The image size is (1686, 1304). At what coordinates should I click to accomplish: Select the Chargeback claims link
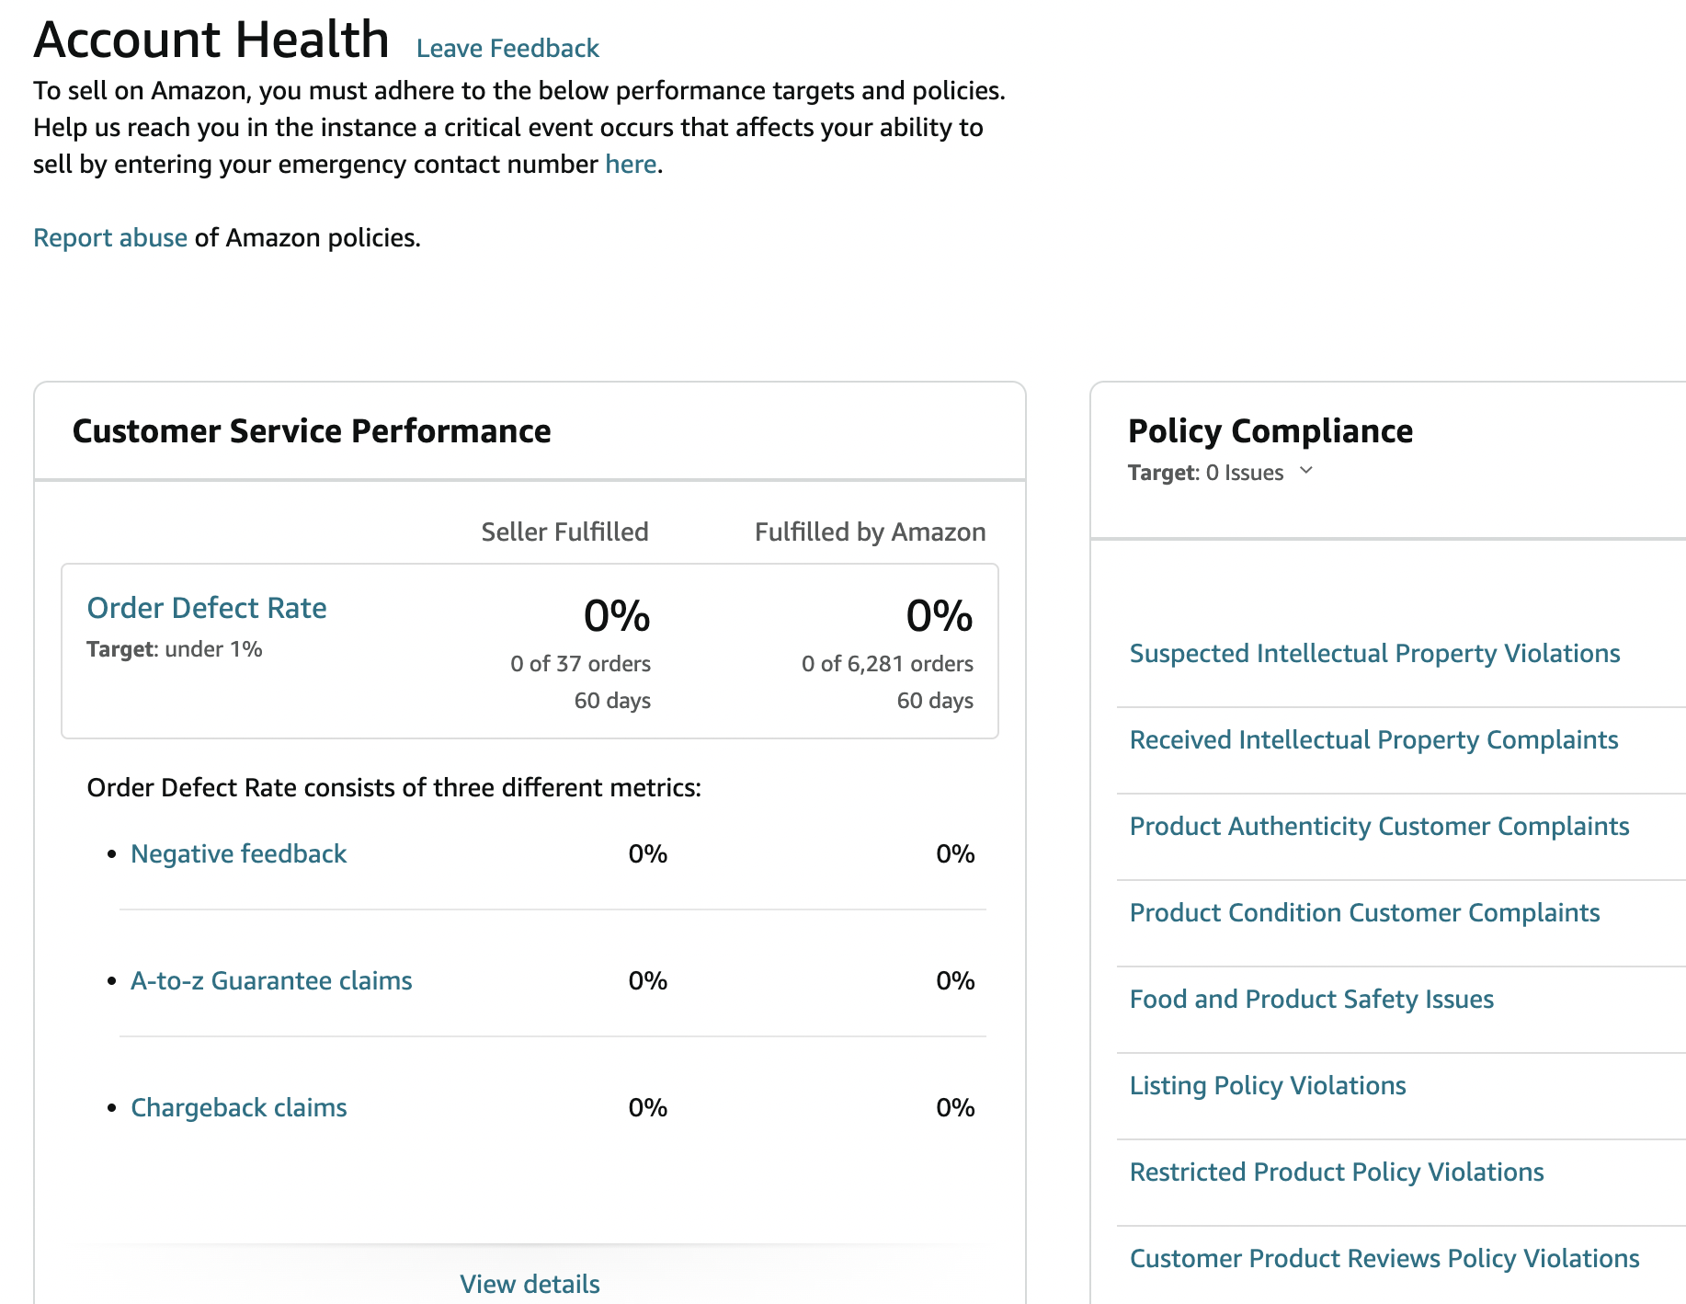pyautogui.click(x=238, y=1107)
